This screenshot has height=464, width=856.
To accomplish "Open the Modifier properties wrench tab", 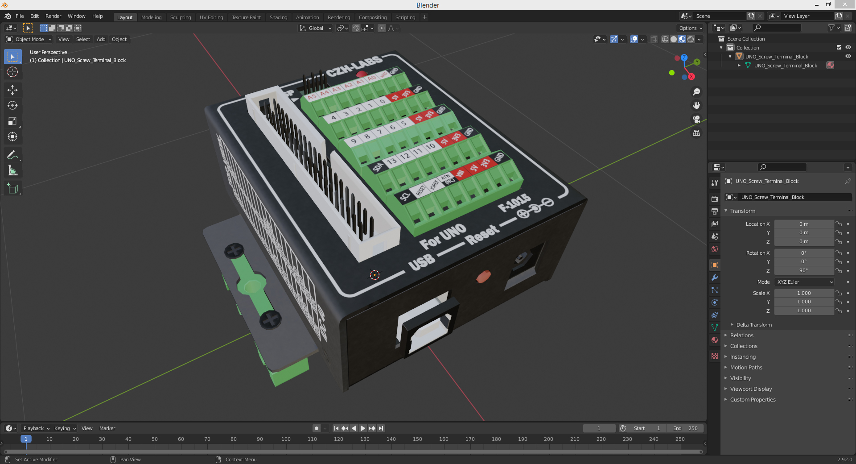I will pyautogui.click(x=715, y=278).
